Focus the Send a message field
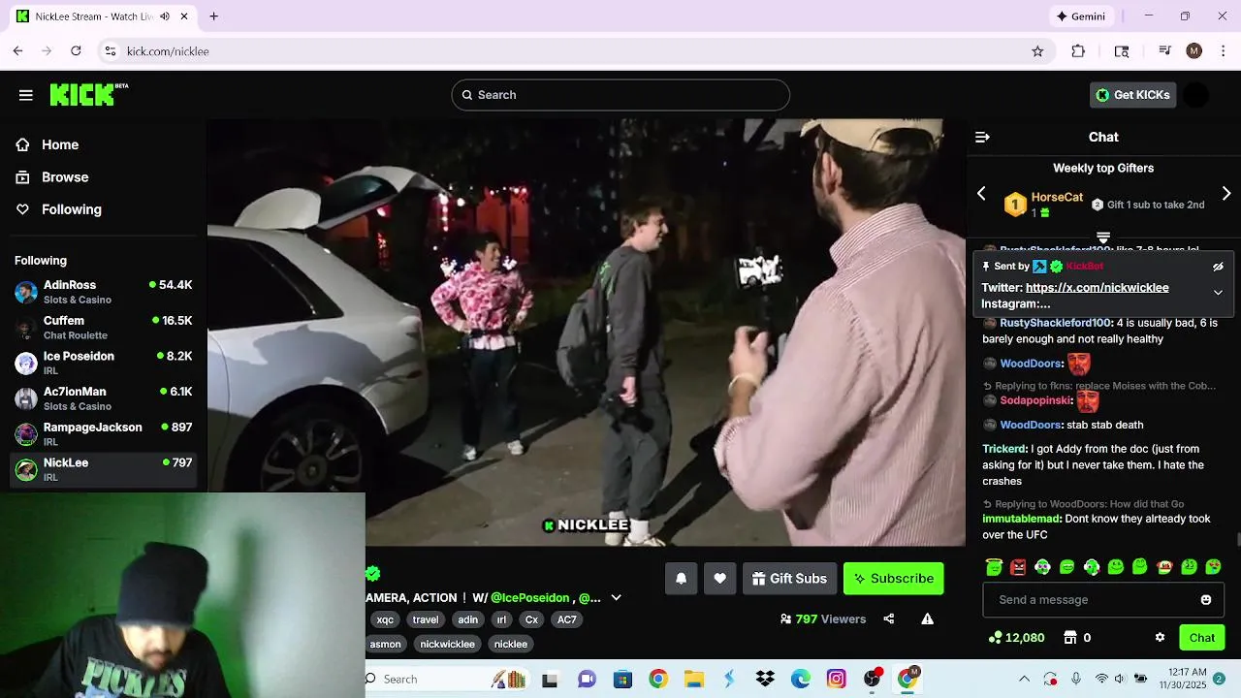This screenshot has height=698, width=1241. click(x=1103, y=600)
